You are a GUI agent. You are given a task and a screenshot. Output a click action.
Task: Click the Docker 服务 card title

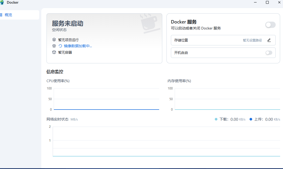point(184,22)
